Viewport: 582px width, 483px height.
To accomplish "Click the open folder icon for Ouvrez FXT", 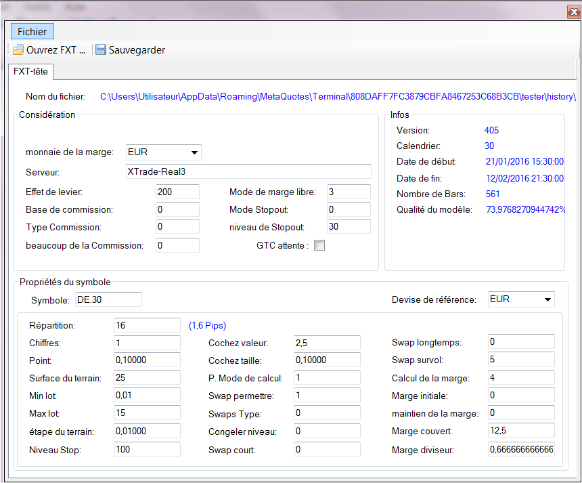I will (x=18, y=49).
